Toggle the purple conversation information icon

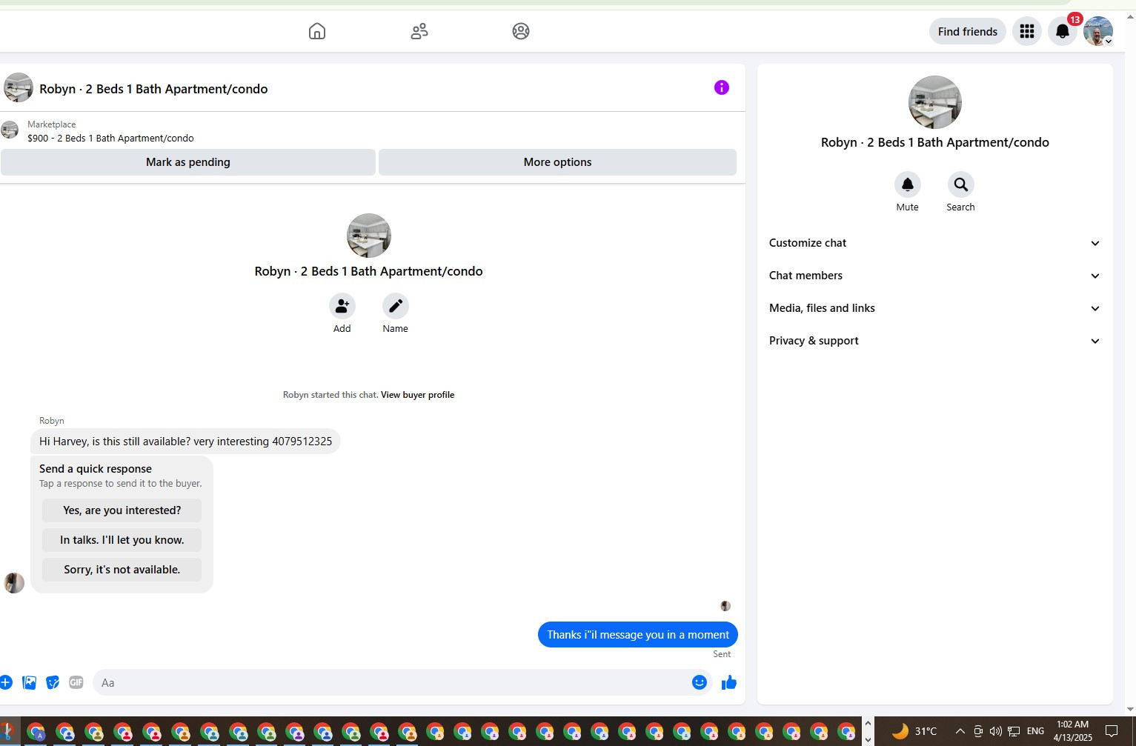tap(722, 87)
